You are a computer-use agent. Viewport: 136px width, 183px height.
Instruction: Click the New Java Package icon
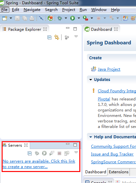133,18
